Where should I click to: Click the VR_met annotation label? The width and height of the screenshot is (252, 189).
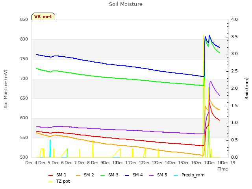point(43,17)
